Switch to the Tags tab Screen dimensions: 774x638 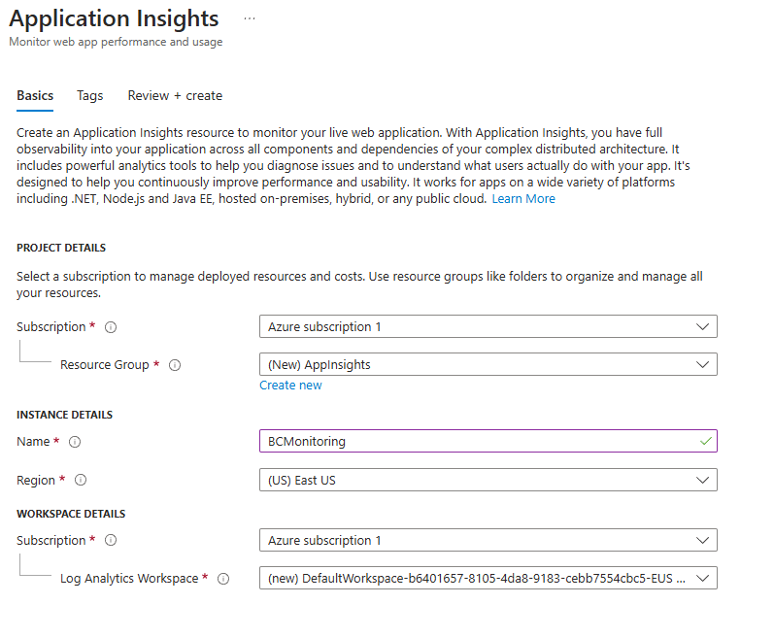pyautogui.click(x=90, y=96)
